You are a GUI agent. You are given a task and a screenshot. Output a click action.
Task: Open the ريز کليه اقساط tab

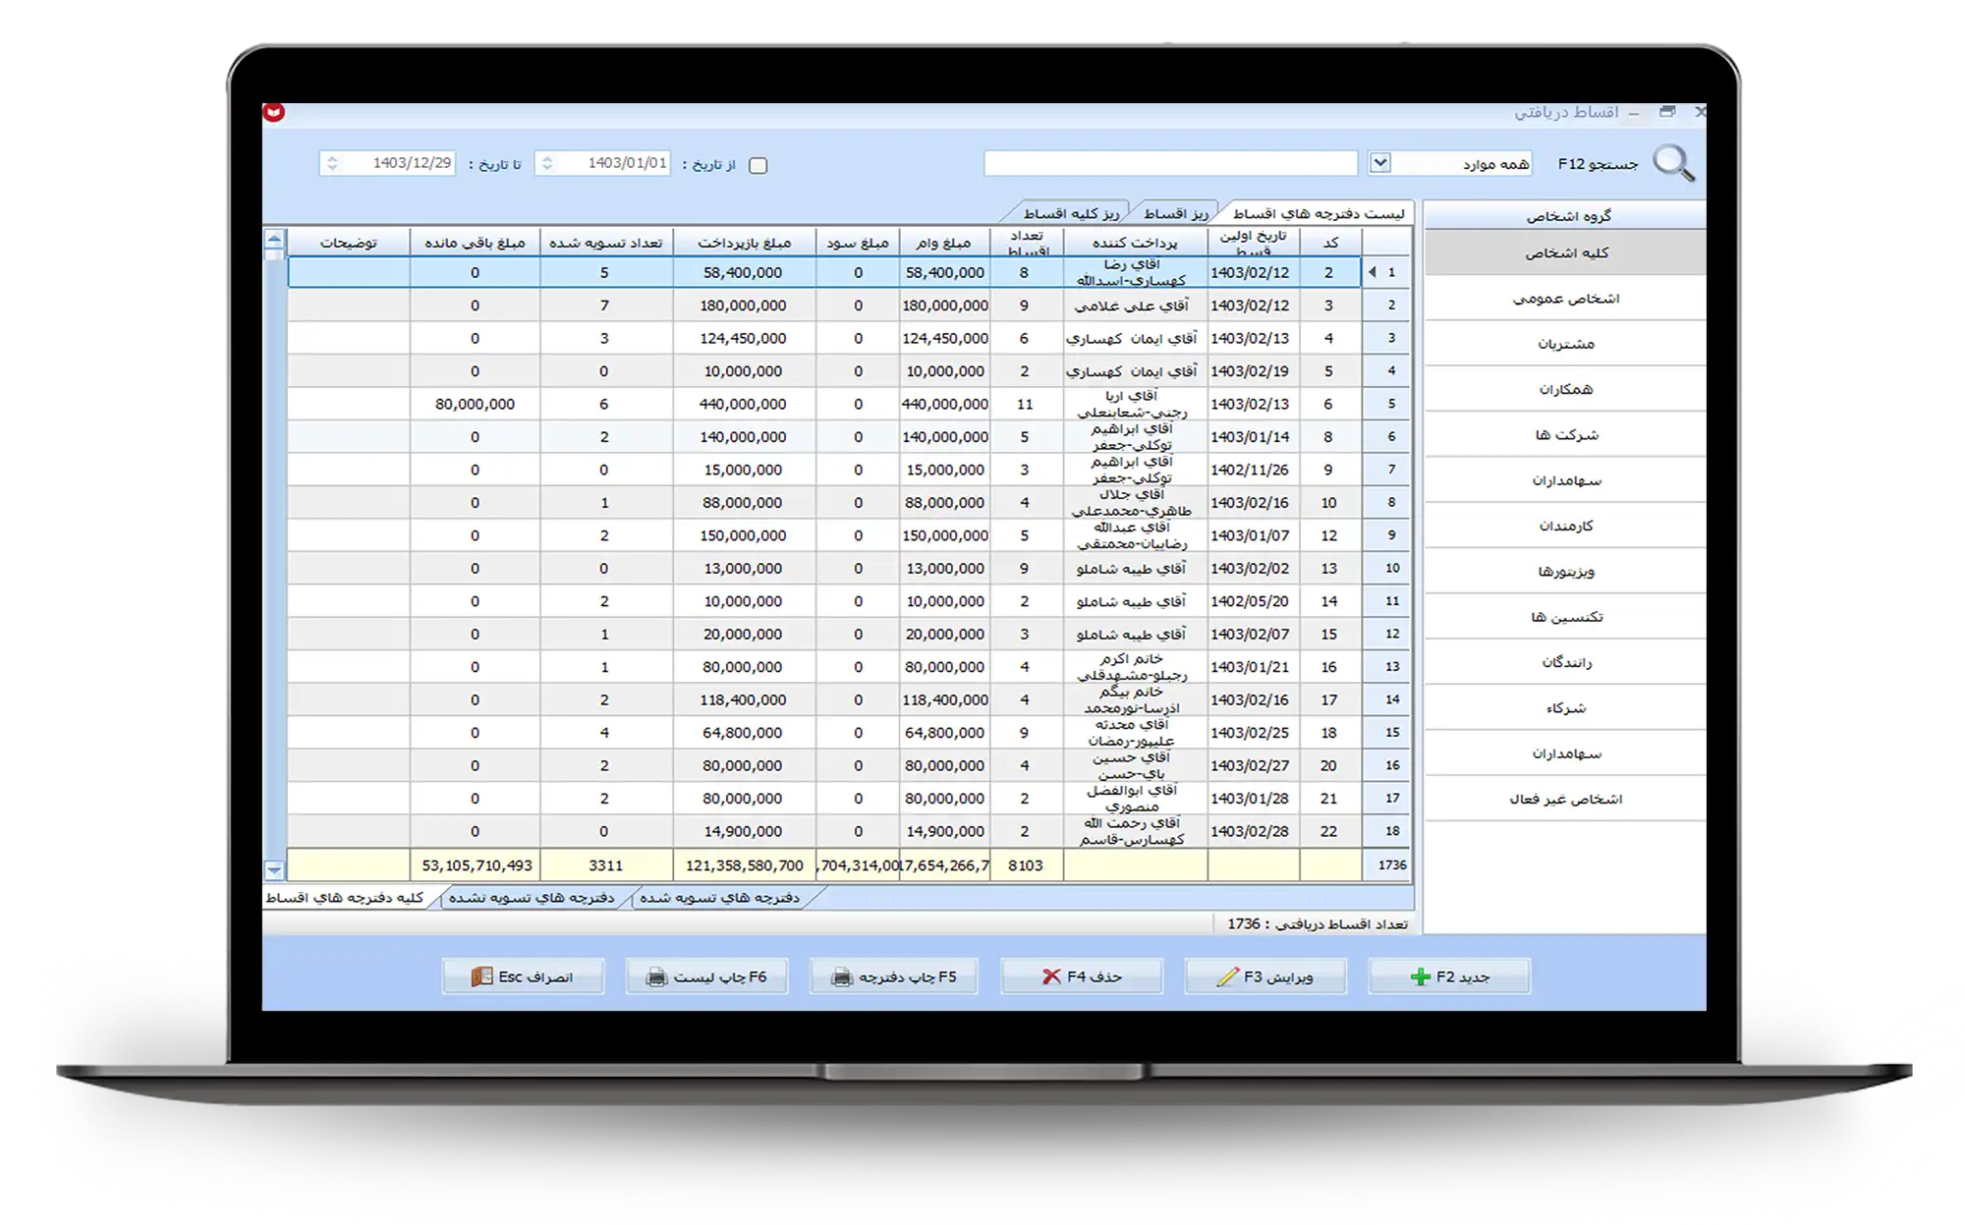click(x=1070, y=213)
